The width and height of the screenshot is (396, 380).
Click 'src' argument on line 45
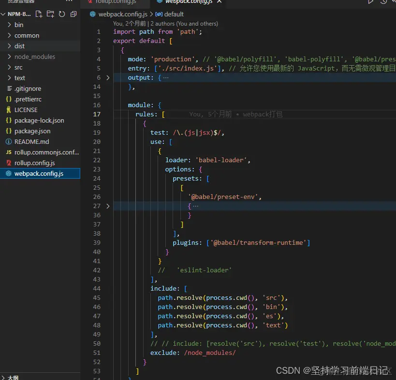[x=271, y=298]
